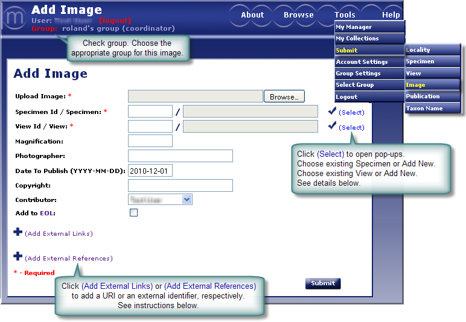Image resolution: width=466 pixels, height=322 pixels.
Task: Click the checkmark icon in View row
Action: (331, 126)
